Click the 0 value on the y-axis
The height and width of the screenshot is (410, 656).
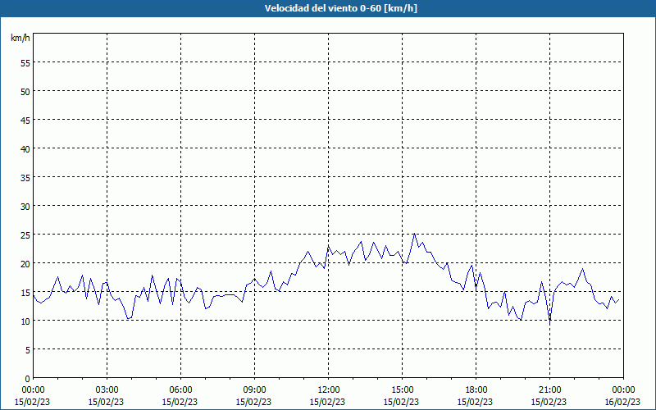click(x=28, y=379)
